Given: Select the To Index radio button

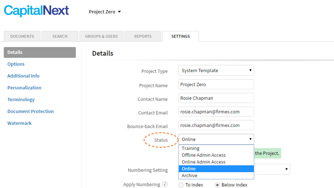Looking at the screenshot, I should (x=181, y=185).
